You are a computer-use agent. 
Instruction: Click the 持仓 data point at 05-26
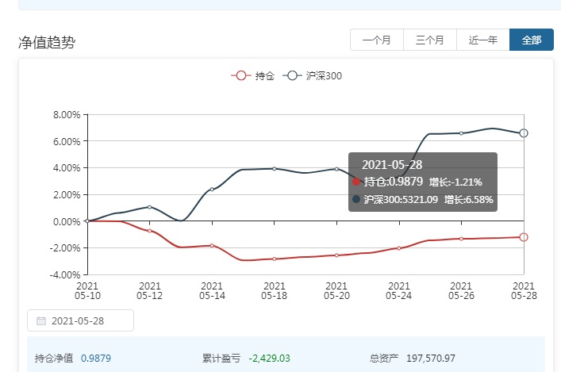(461, 239)
